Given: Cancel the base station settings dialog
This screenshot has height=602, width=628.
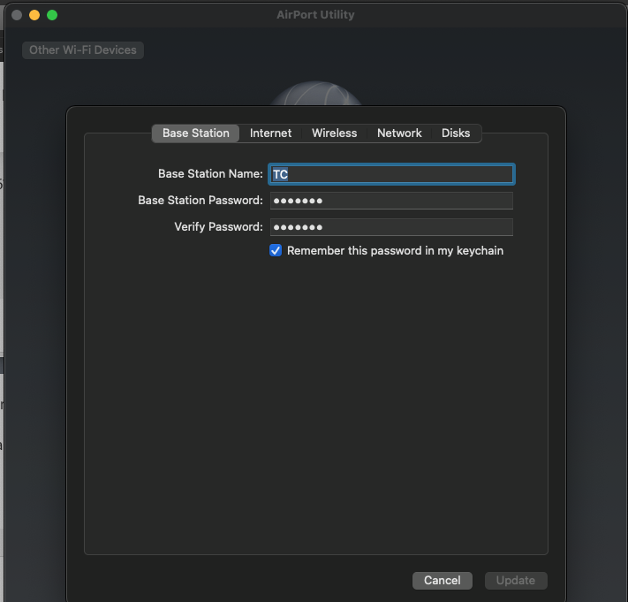Looking at the screenshot, I should [x=443, y=581].
